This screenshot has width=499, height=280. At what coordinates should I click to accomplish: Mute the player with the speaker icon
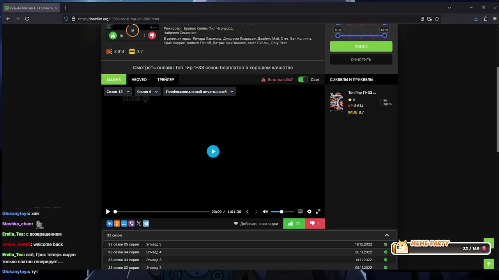(x=265, y=212)
